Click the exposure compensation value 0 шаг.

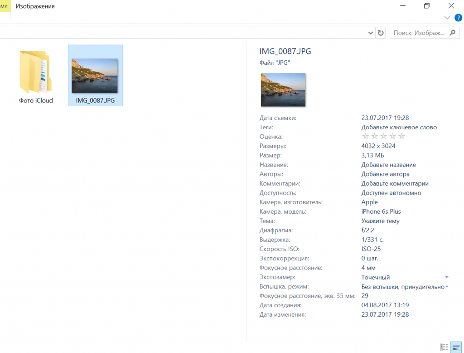point(370,259)
